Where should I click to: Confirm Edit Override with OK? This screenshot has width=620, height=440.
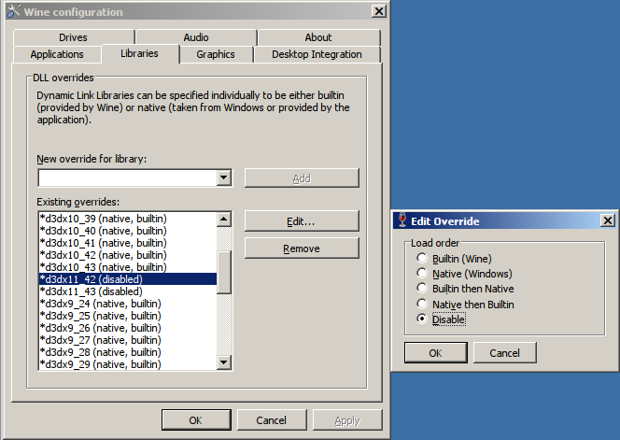click(436, 352)
